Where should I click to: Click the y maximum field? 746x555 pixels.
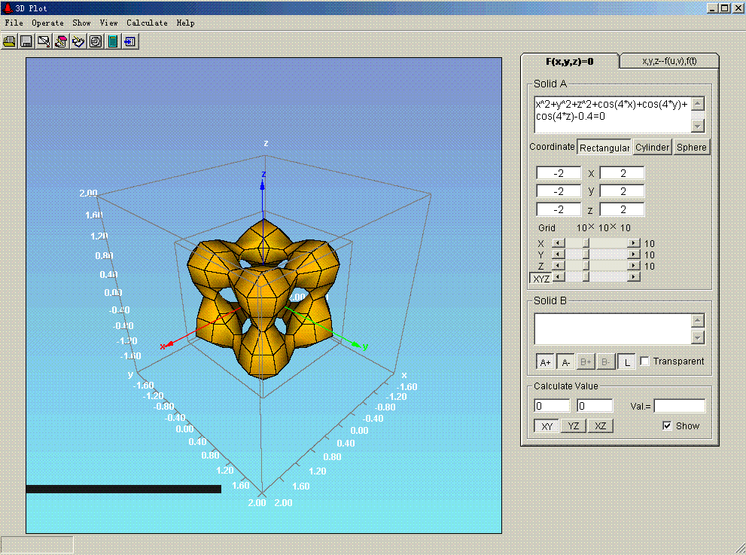[622, 191]
